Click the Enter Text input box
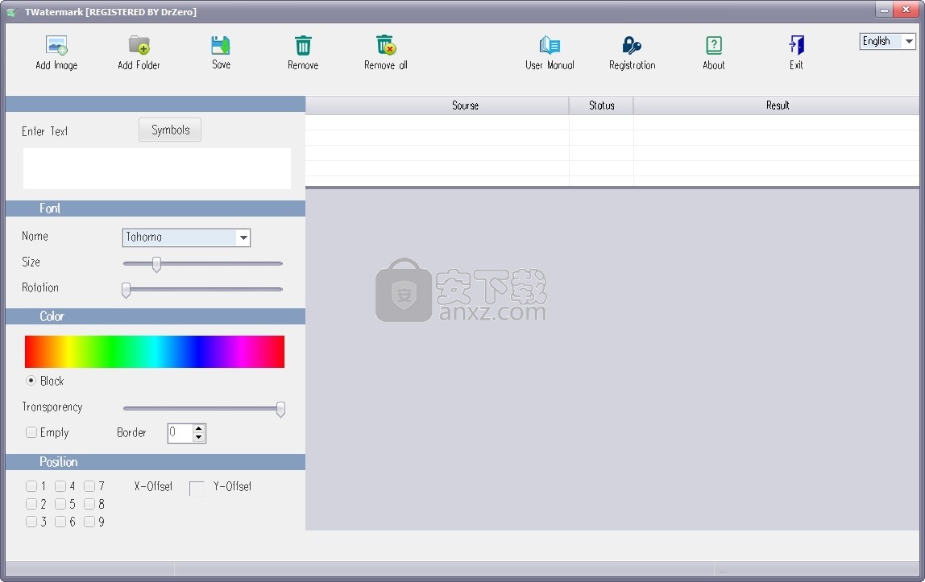Viewport: 925px width, 582px height. 157,168
